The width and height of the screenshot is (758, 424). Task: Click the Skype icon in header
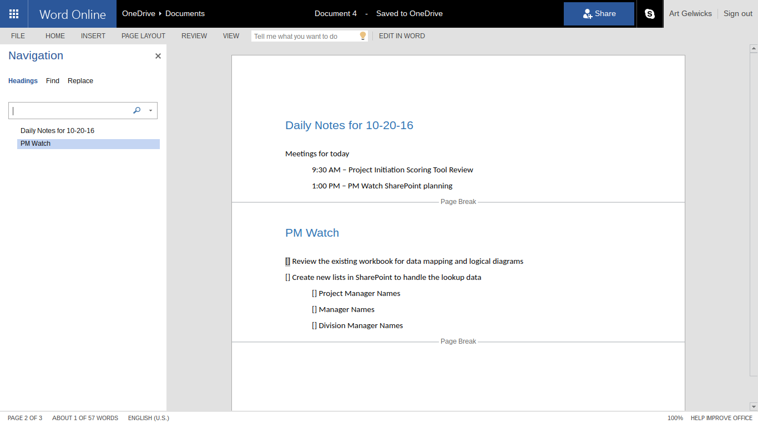[650, 14]
